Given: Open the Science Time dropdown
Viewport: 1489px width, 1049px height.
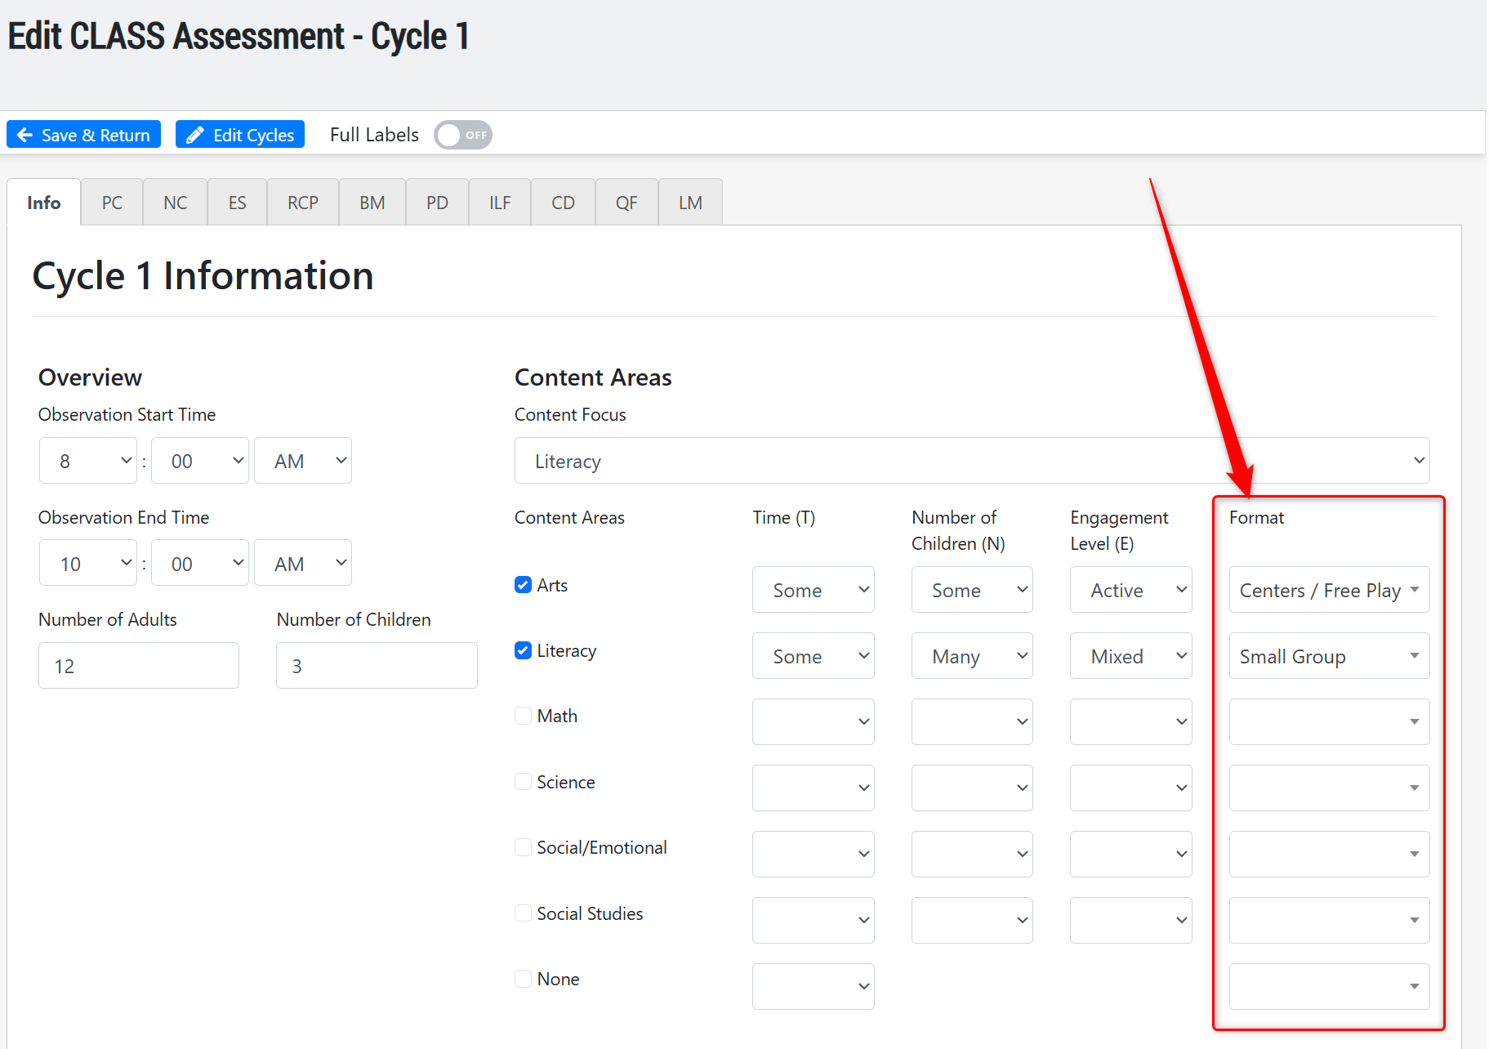Looking at the screenshot, I should point(814,788).
